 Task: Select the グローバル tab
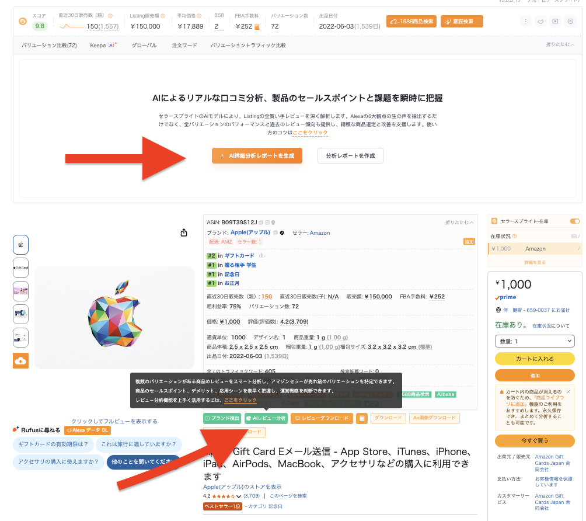(x=144, y=45)
